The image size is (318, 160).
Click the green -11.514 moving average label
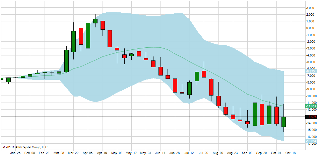click(x=311, y=106)
